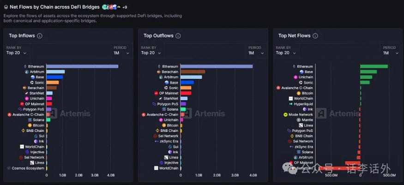Click the Sui icon in Top Outflows
Image resolution: width=404 pixels, height=185 pixels.
(x=170, y=147)
